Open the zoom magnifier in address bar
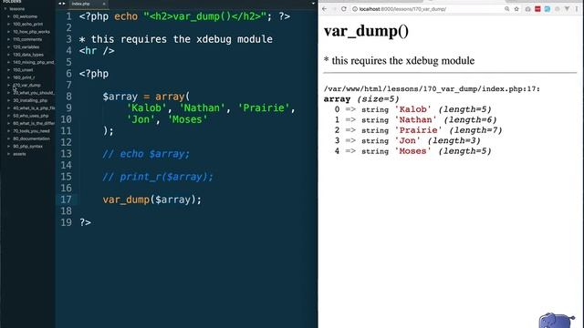584x328 pixels. (507, 9)
